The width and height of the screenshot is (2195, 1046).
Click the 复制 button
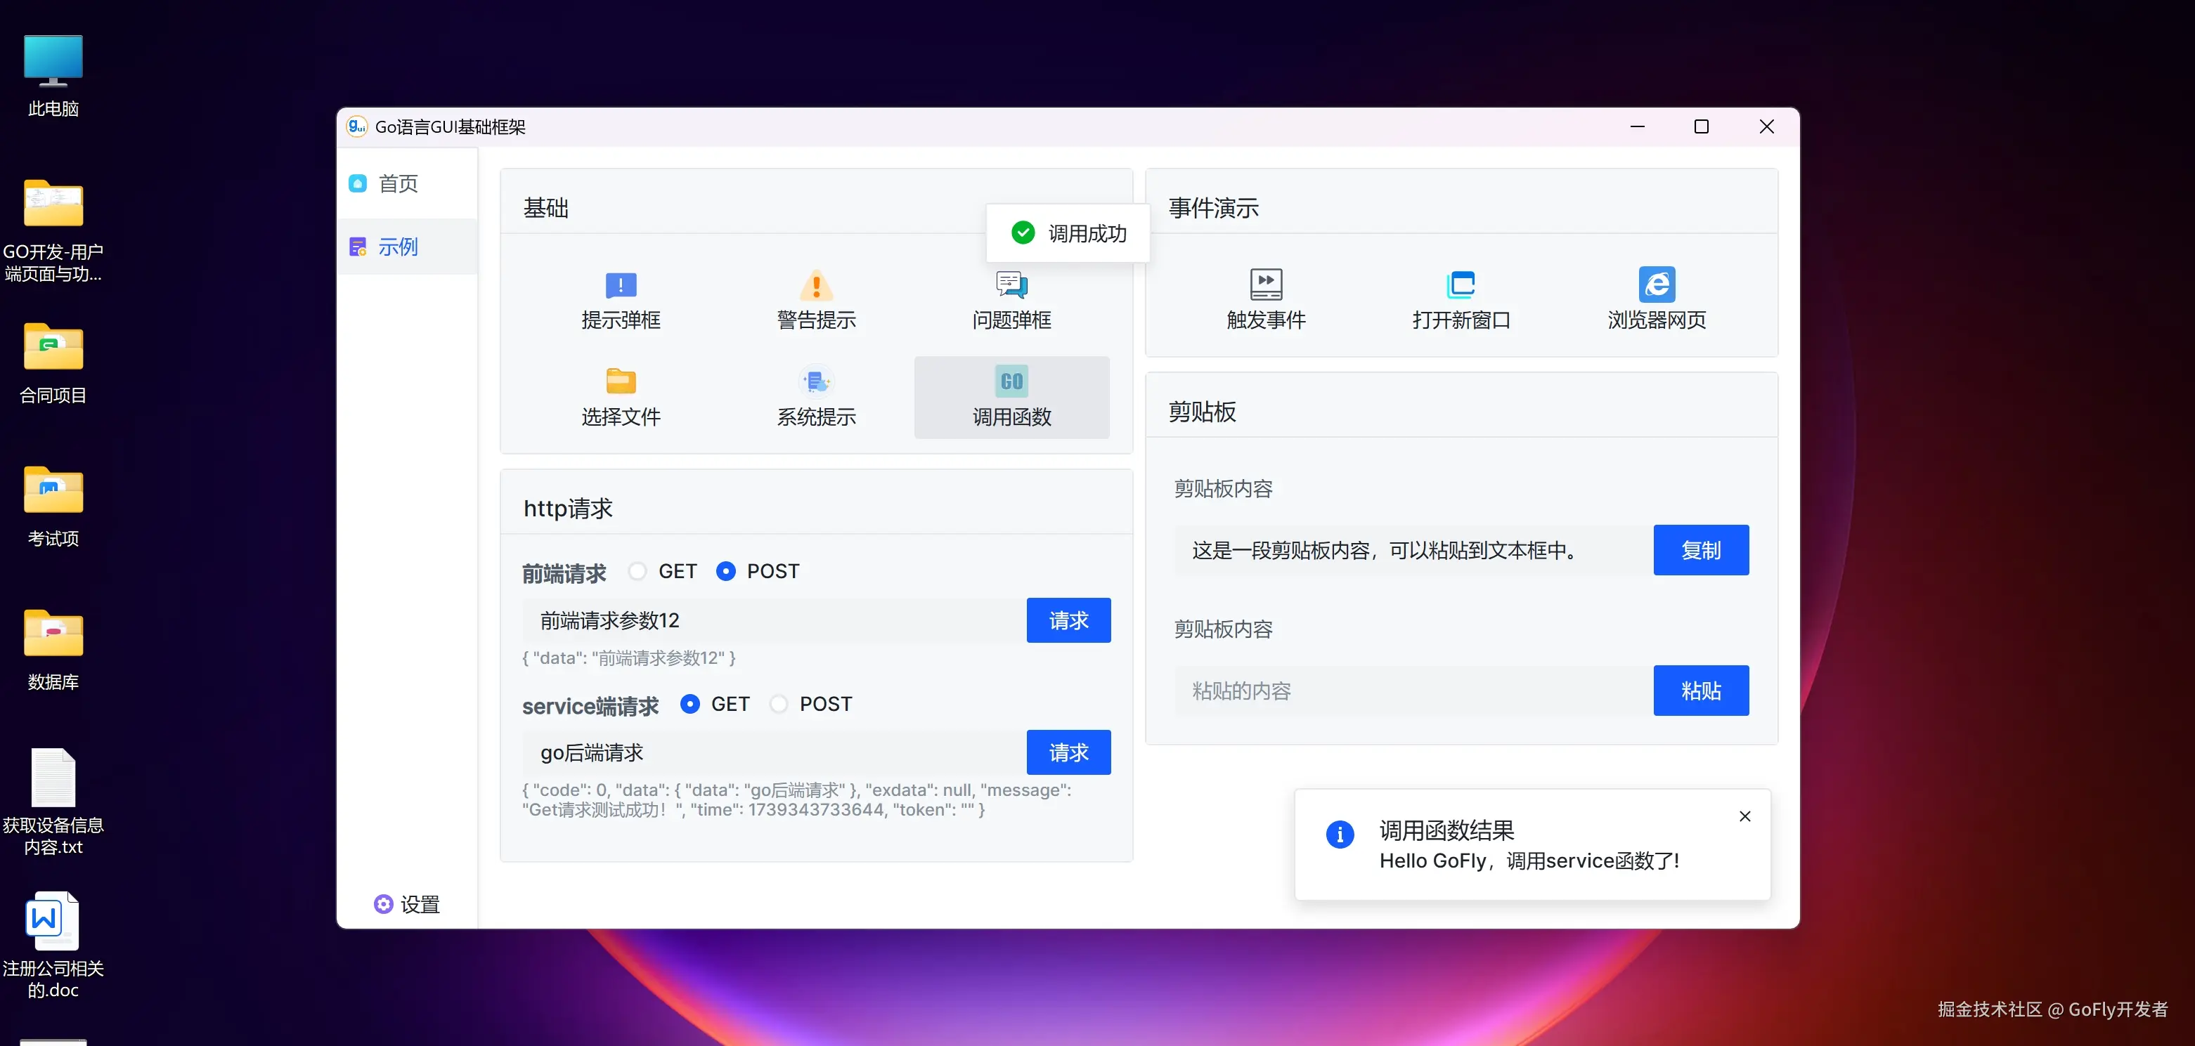tap(1700, 550)
